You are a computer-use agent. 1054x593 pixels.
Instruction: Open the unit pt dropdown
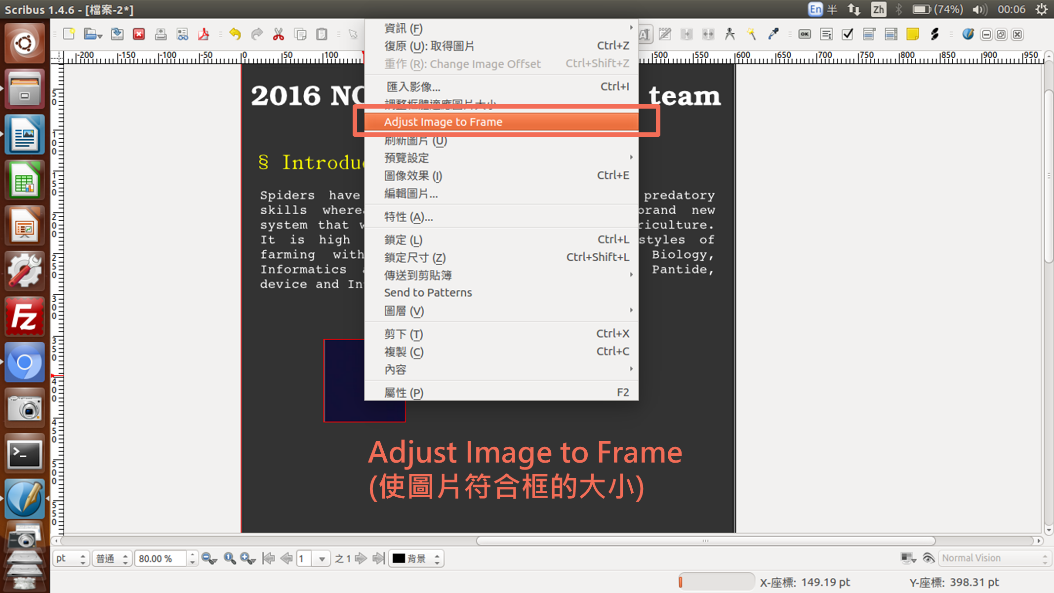(71, 558)
